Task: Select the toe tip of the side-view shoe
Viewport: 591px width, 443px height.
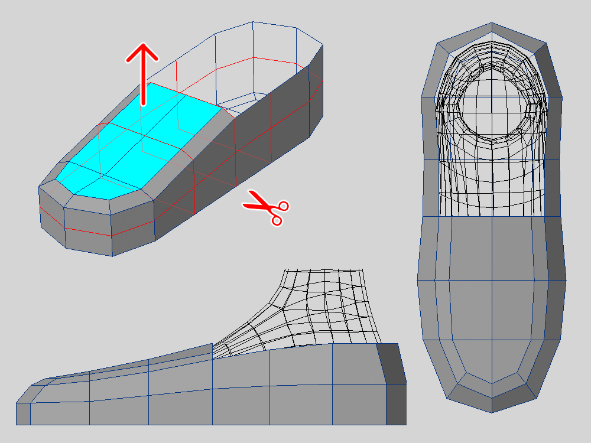Action: 23,413
